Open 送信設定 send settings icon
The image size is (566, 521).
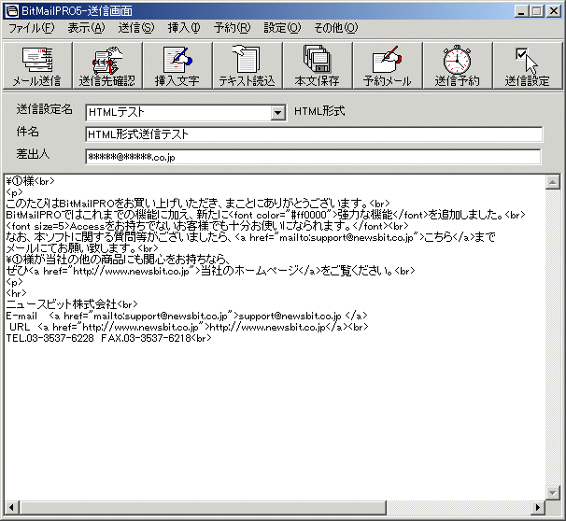528,65
